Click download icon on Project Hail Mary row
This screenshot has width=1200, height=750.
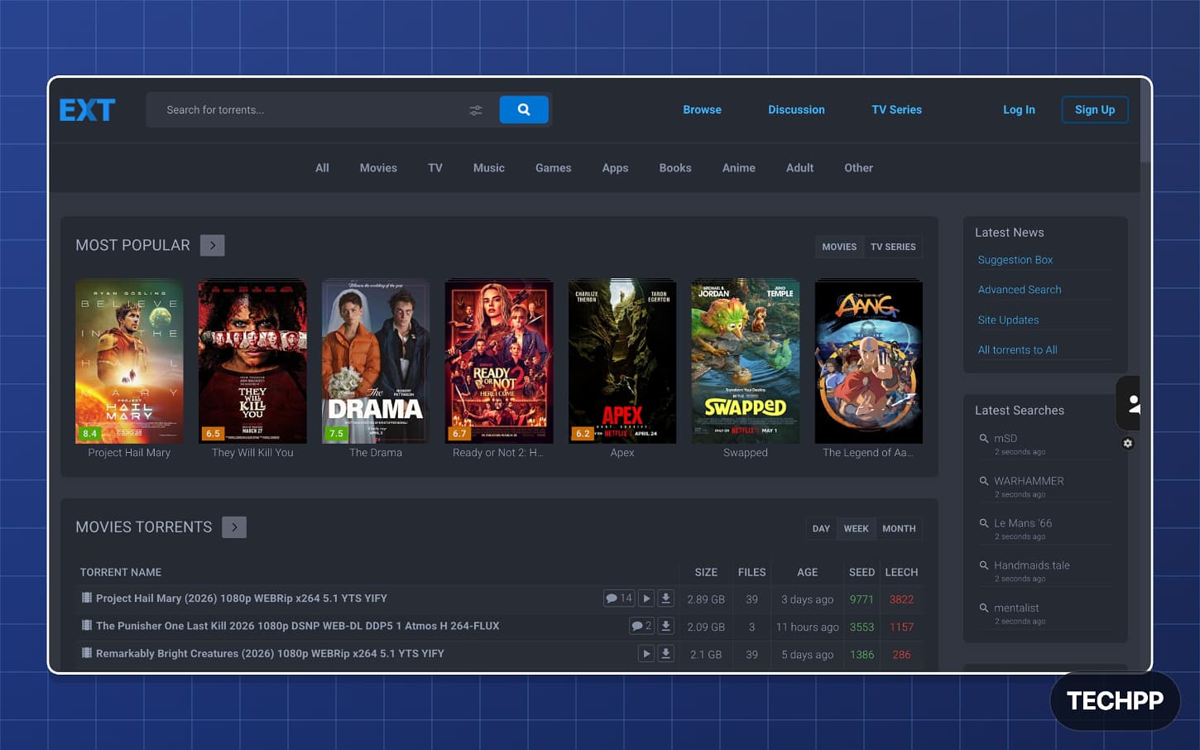(x=665, y=599)
